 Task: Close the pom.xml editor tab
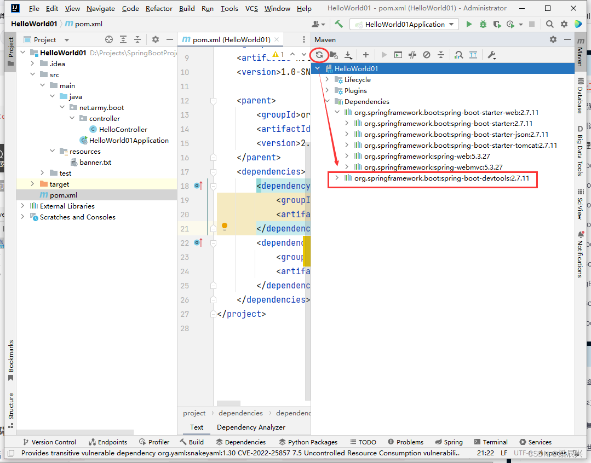coord(277,39)
